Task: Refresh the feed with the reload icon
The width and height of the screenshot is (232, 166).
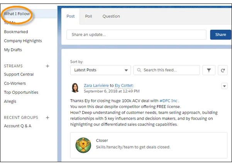Action: tap(223, 70)
